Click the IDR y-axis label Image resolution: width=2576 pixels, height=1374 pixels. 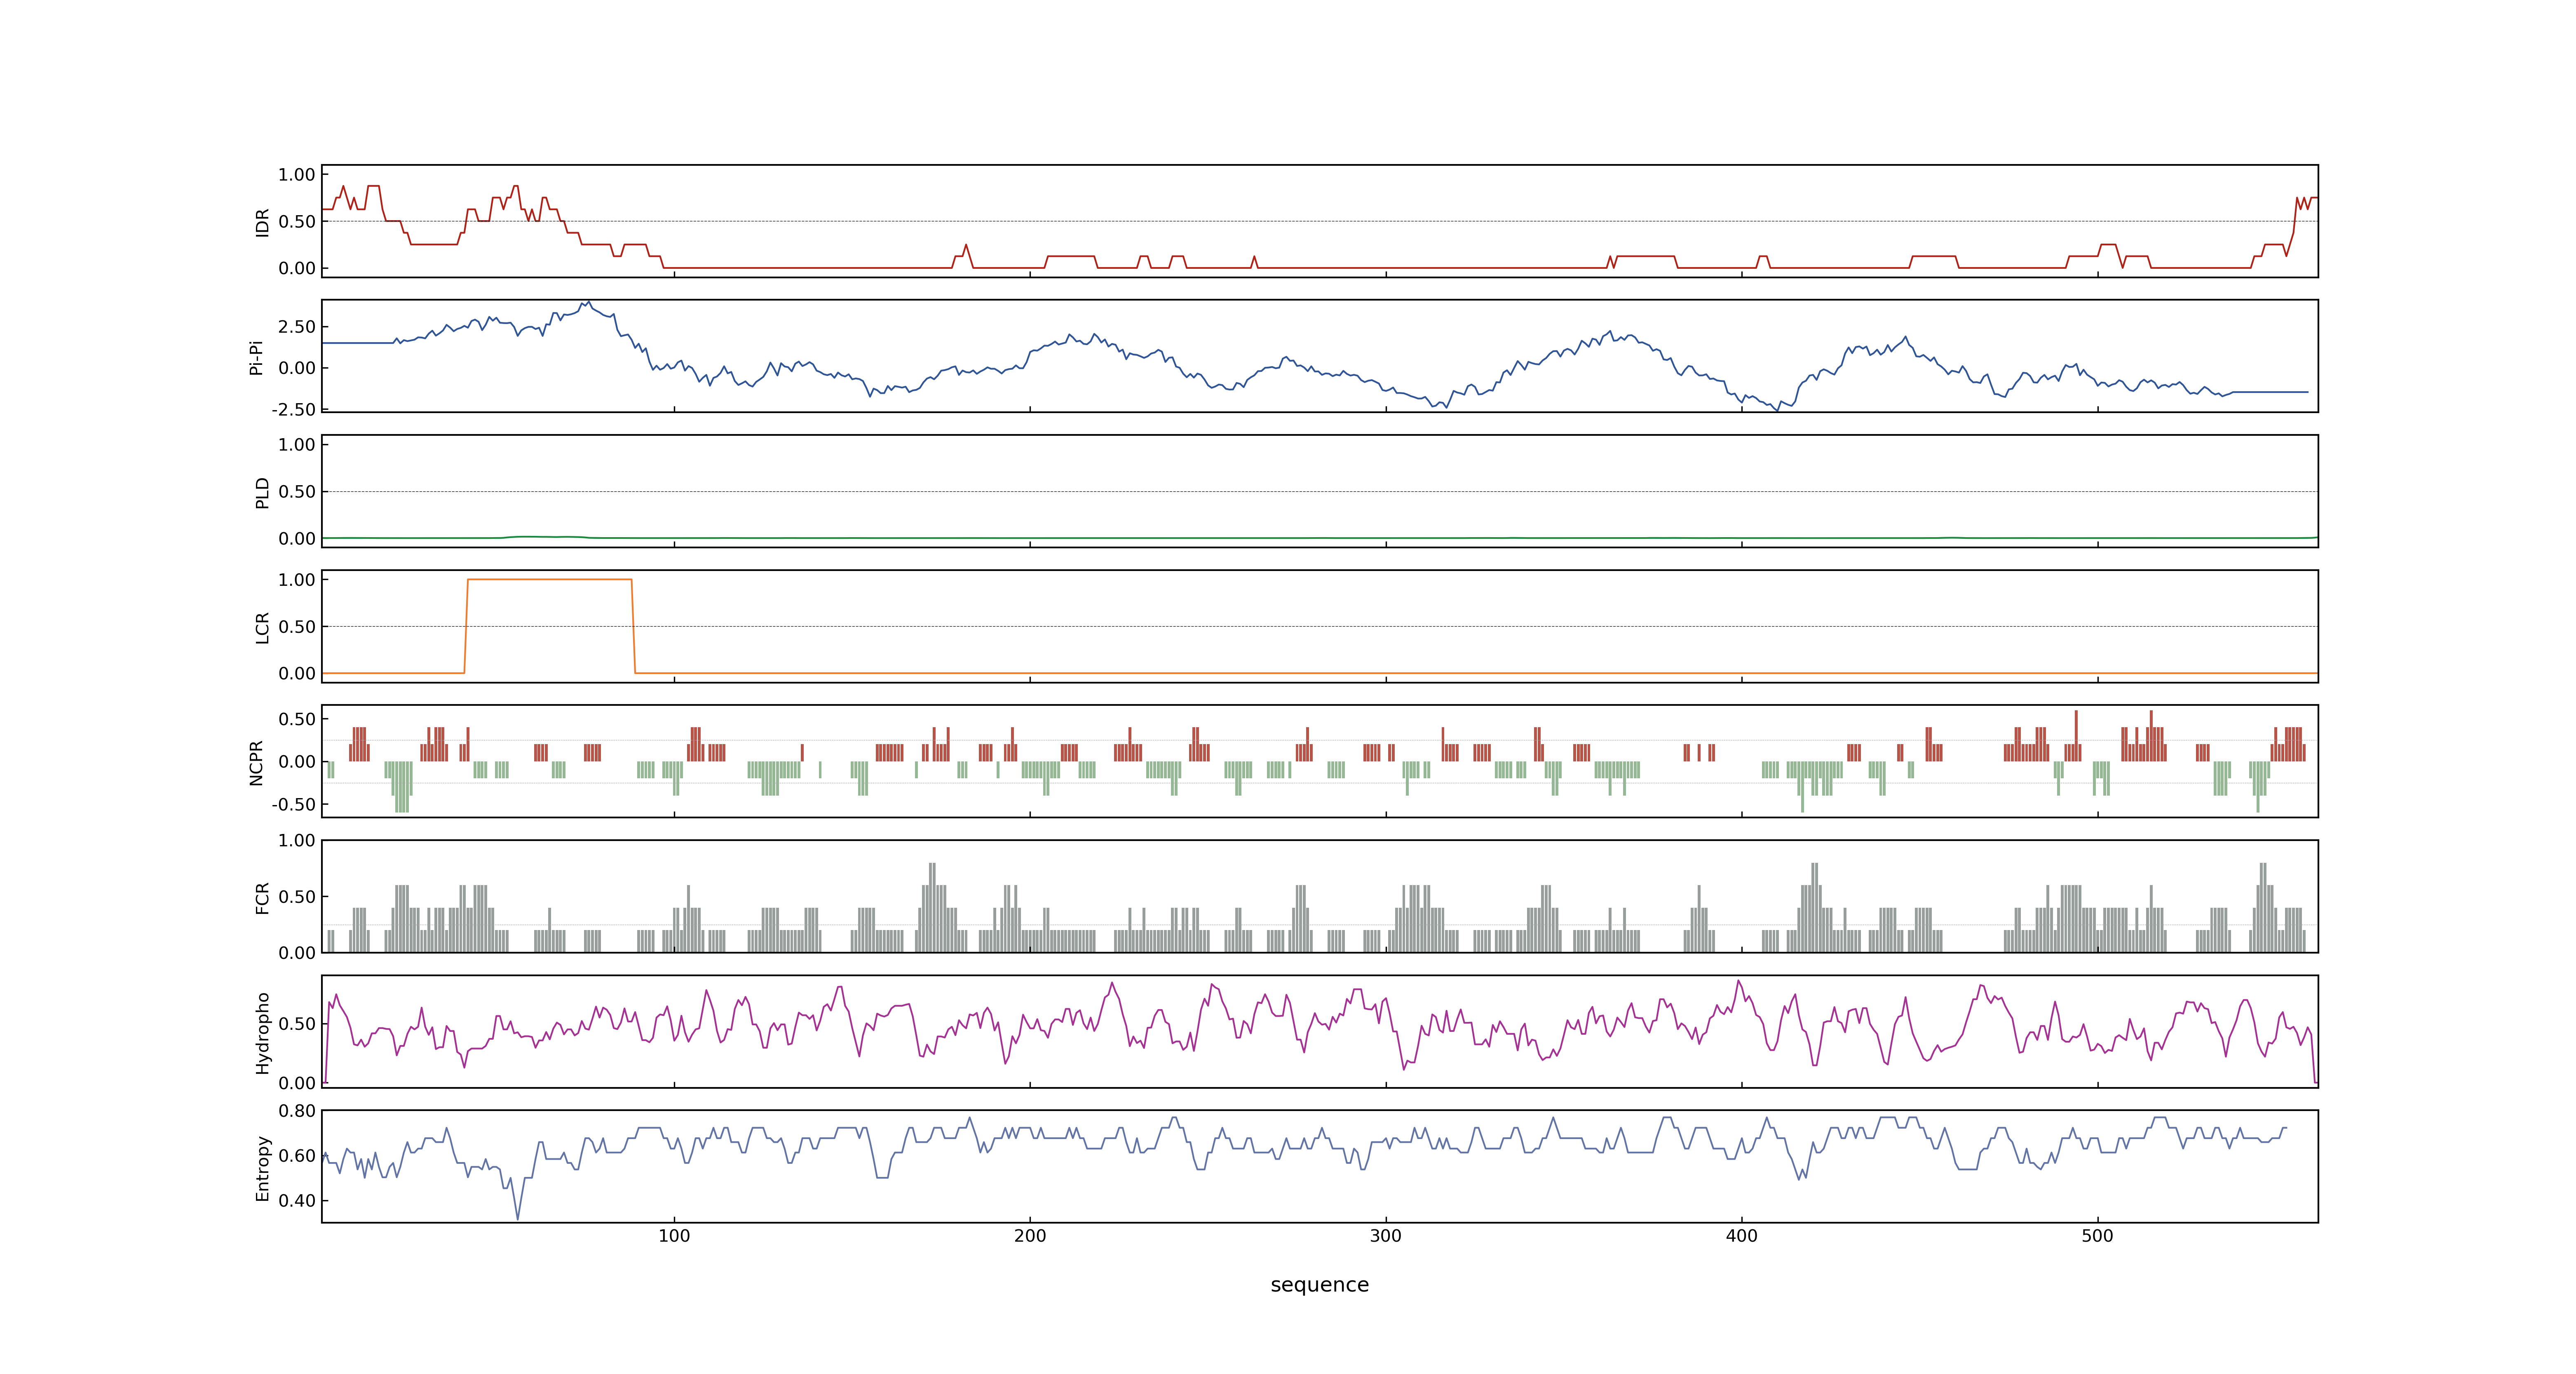click(262, 222)
